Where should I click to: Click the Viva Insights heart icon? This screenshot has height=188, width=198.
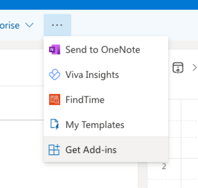[x=55, y=74]
